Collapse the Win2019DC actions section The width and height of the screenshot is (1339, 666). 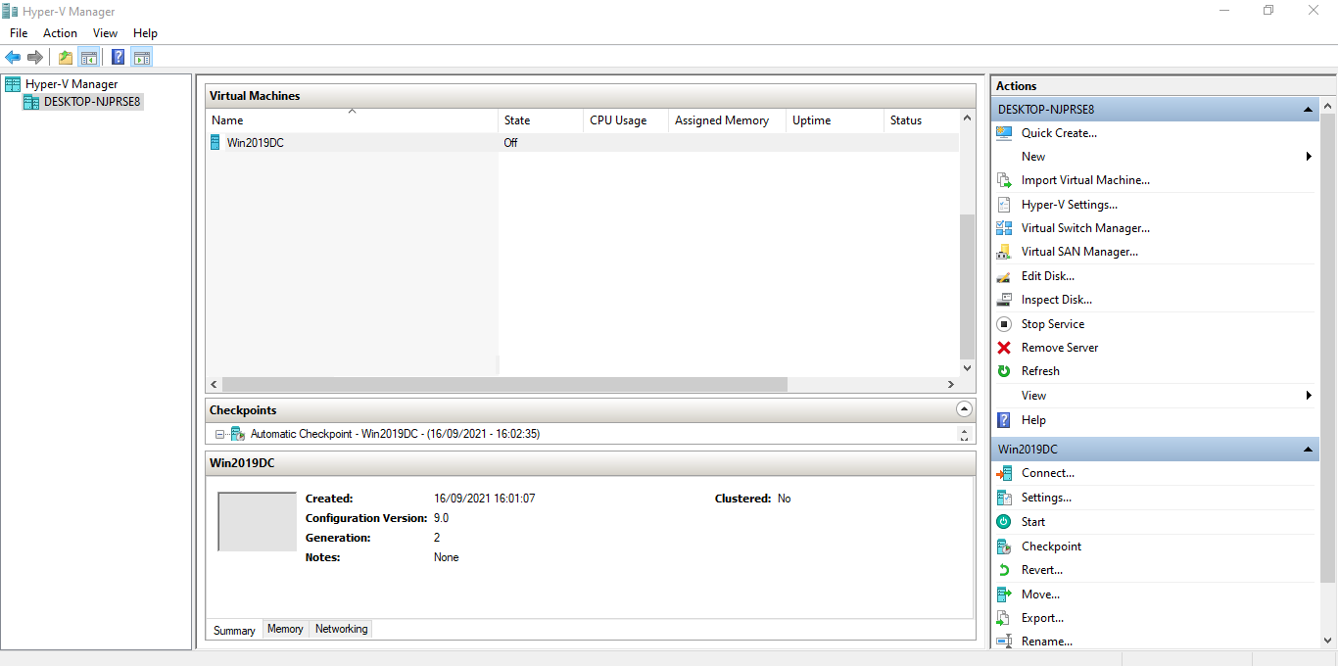click(x=1309, y=450)
